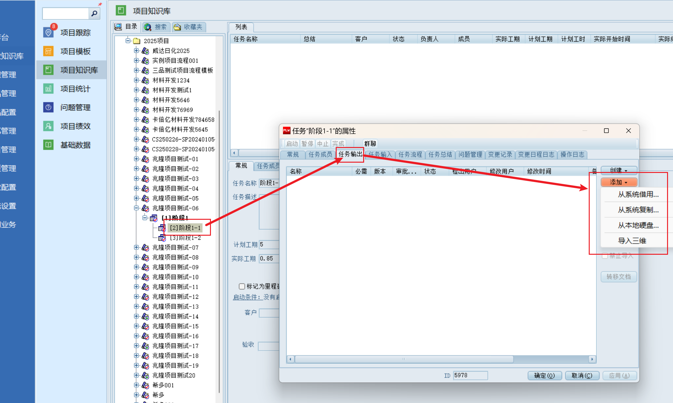Image resolution: width=673 pixels, height=403 pixels.
Task: Click 任务名称 column header
Action: pos(266,39)
